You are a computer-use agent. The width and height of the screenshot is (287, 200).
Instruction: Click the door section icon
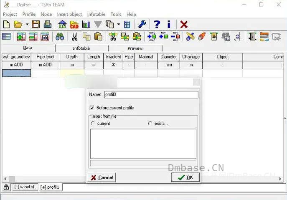(x=253, y=36)
